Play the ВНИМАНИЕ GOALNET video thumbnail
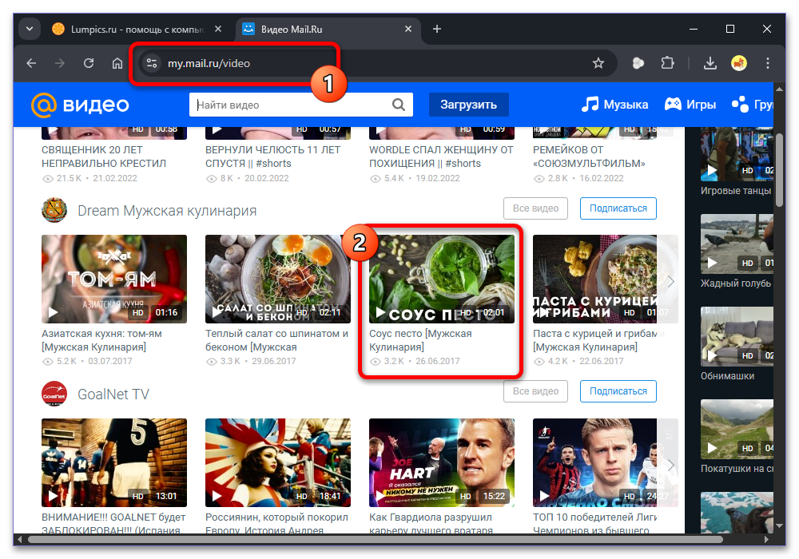 [x=114, y=463]
